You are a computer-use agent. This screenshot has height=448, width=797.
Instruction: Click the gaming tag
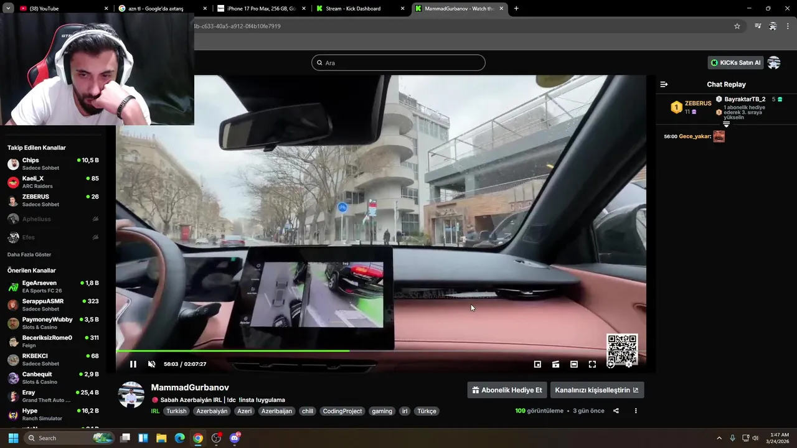coord(382,411)
